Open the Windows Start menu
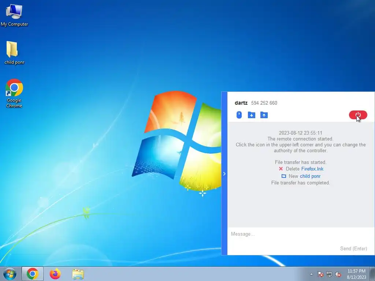 (x=10, y=274)
